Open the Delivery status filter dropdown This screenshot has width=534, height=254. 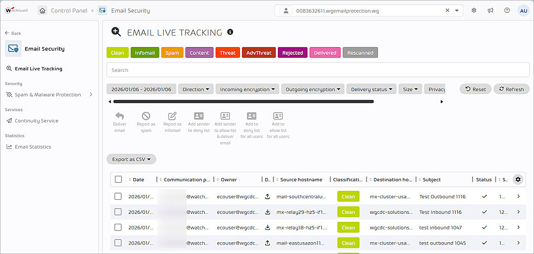click(x=372, y=89)
